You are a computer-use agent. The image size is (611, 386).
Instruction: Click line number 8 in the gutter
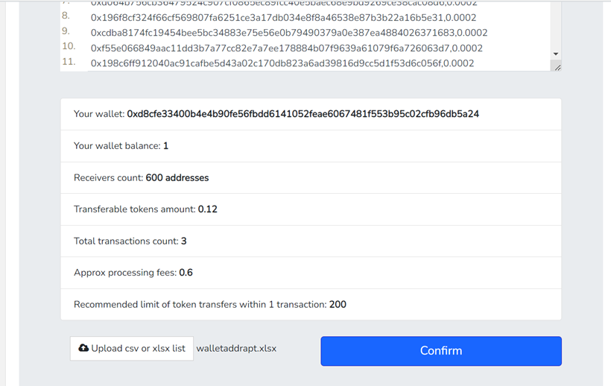[x=66, y=16]
